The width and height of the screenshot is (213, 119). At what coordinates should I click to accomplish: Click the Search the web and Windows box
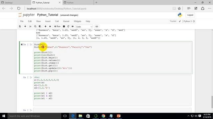point(34,116)
